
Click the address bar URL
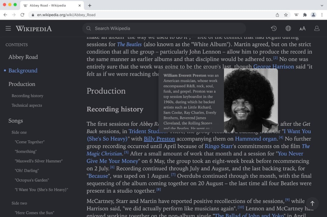(x=66, y=15)
